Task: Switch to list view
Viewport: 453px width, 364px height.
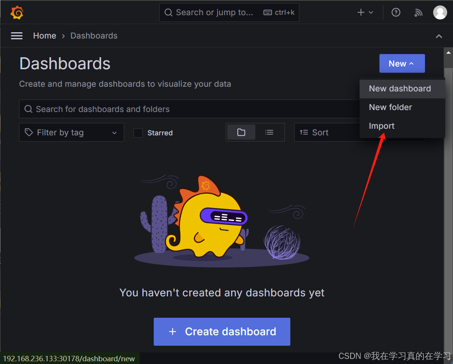Action: pos(269,132)
